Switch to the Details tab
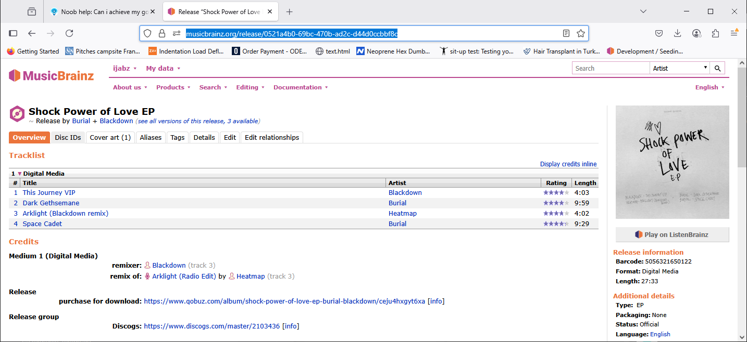This screenshot has width=747, height=342. [x=204, y=137]
